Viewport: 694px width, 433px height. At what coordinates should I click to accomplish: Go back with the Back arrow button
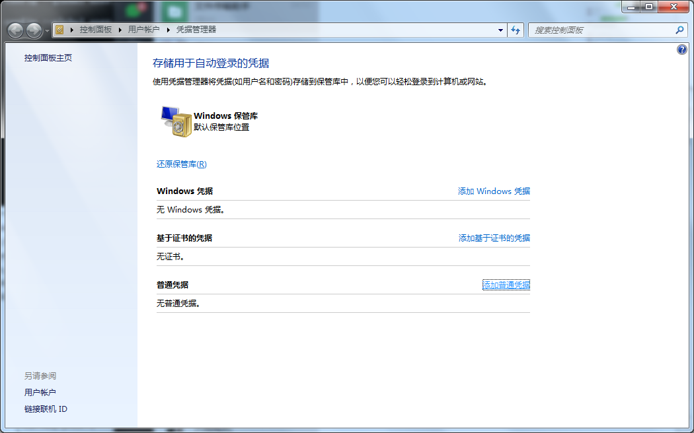tap(15, 30)
